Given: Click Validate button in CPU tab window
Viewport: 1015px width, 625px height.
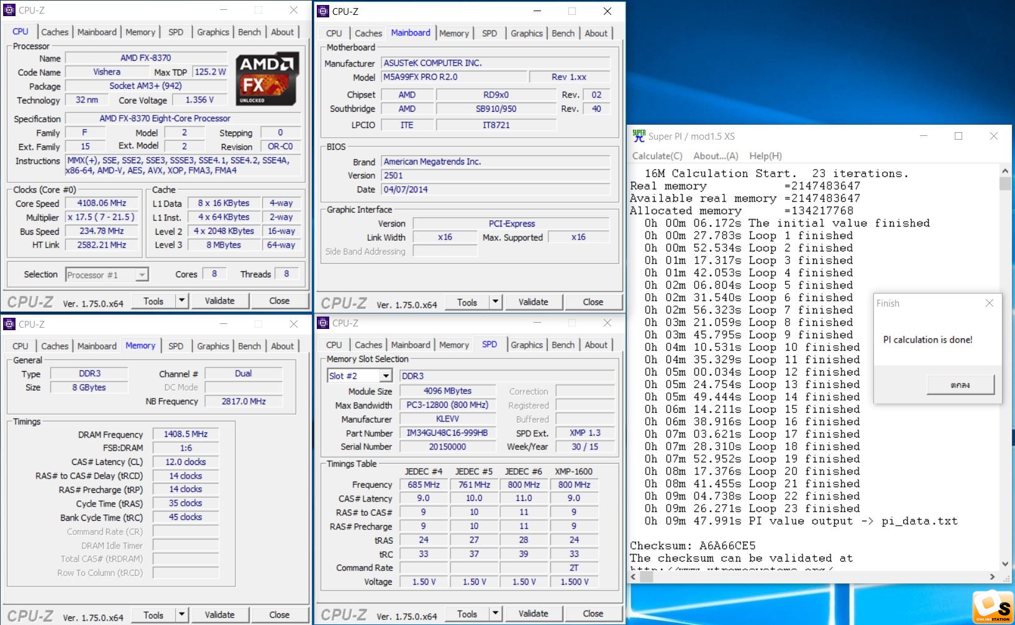Looking at the screenshot, I should click(220, 301).
